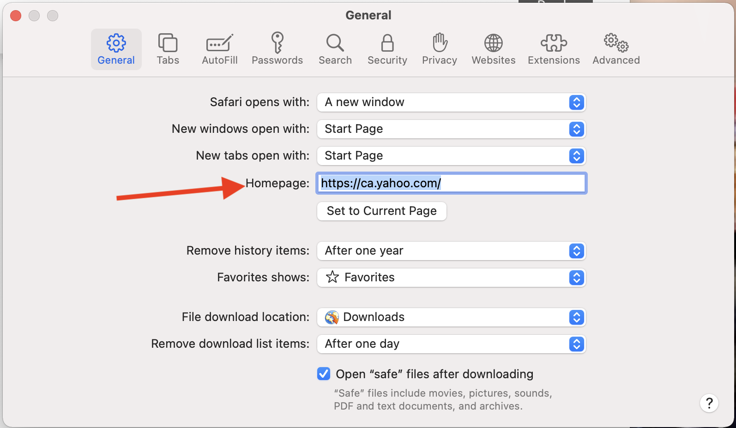Click the "Remove history items:" label
This screenshot has height=428, width=736.
[x=248, y=250]
